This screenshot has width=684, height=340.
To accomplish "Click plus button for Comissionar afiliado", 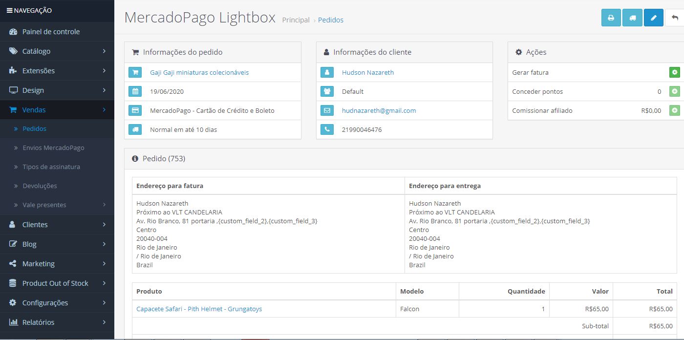I will pos(674,110).
